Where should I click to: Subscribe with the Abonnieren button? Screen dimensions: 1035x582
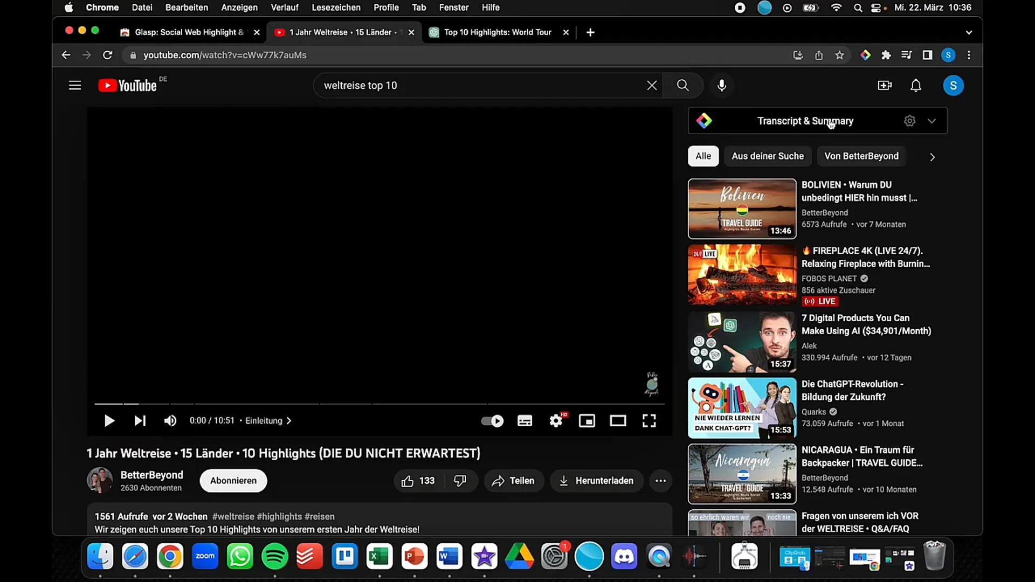pos(233,481)
